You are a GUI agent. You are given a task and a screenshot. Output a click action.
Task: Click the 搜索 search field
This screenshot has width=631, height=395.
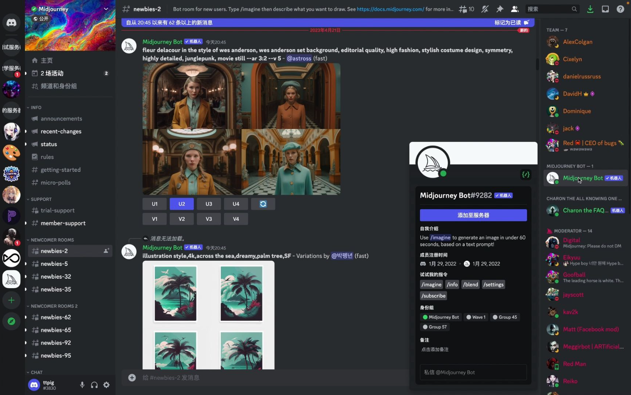tap(552, 9)
